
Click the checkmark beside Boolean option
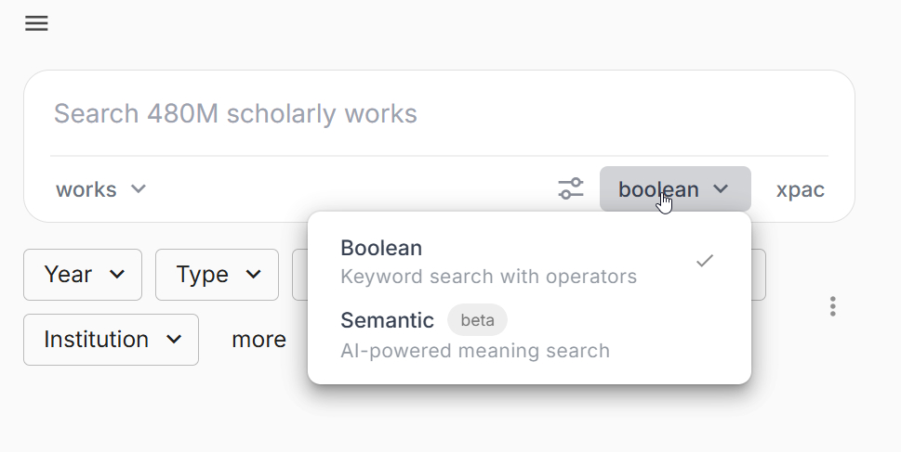click(x=705, y=261)
